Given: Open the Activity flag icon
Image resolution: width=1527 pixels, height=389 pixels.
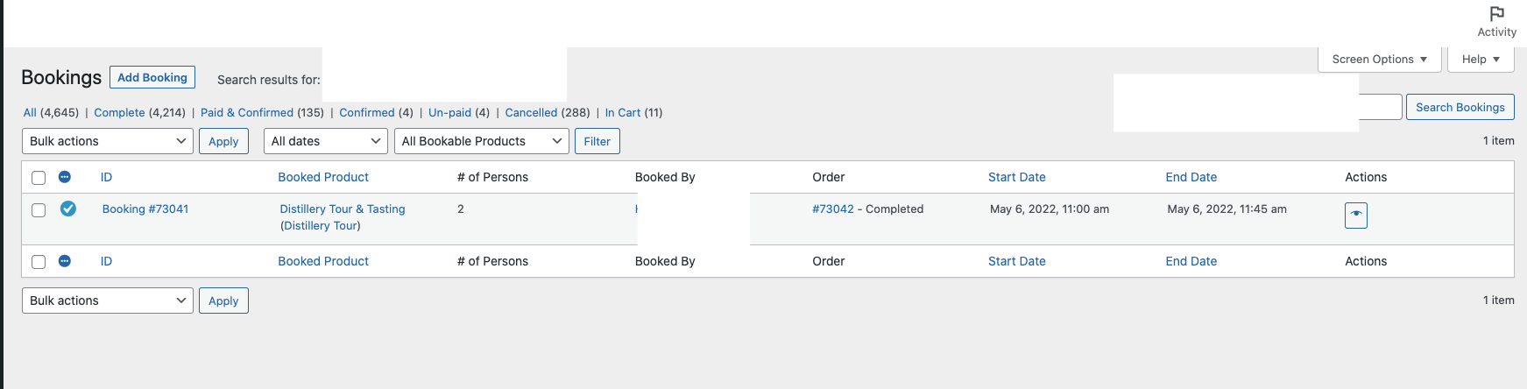Looking at the screenshot, I should (1496, 14).
